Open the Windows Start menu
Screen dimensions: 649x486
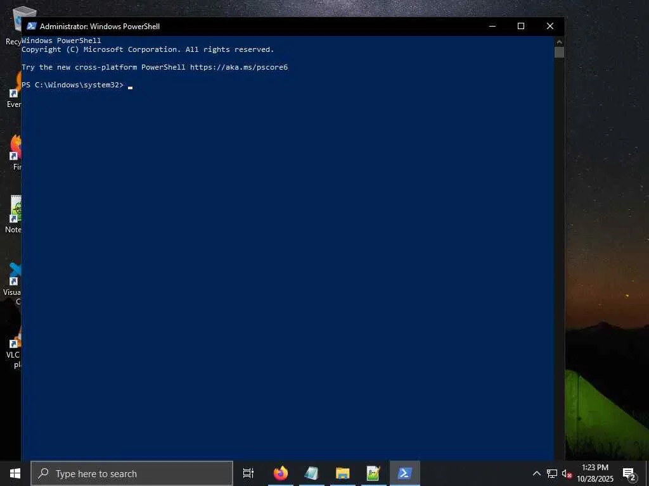(x=15, y=473)
